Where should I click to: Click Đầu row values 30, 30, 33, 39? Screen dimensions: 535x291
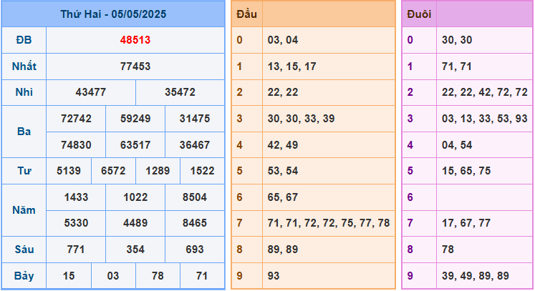(301, 119)
